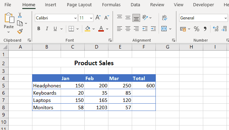Click Decrease Decimal icon
The width and height of the screenshot is (229, 130).
(224, 29)
